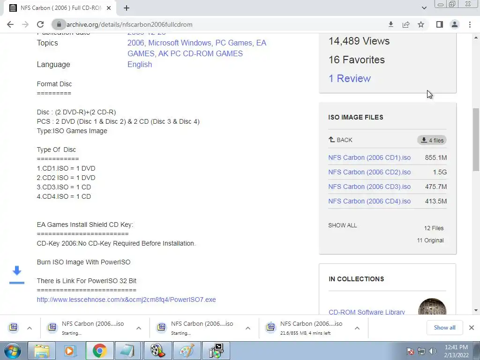Toggle the browser side panel icon
This screenshot has width=480, height=360.
point(440,24)
